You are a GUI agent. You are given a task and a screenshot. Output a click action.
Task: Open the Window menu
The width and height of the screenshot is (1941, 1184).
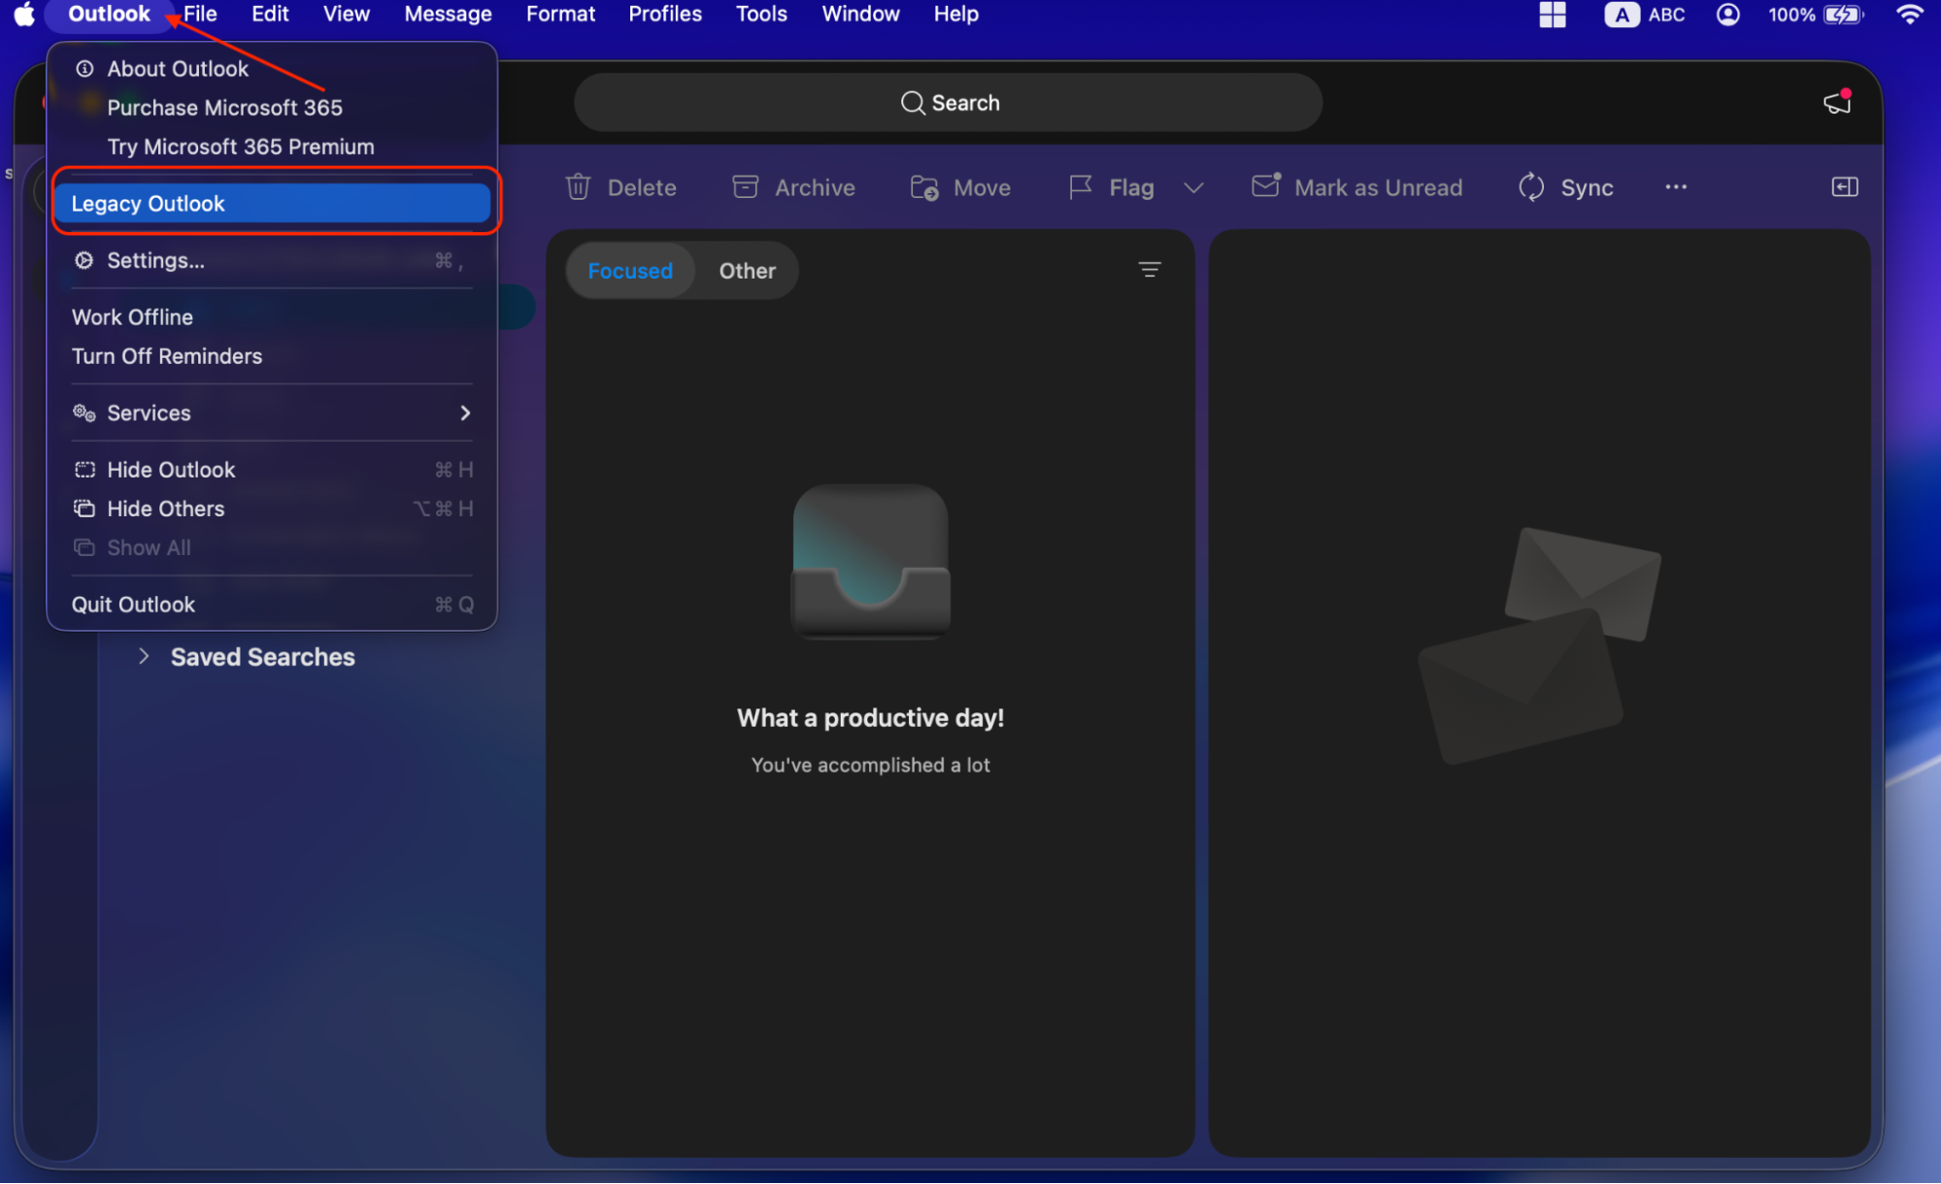(x=860, y=15)
